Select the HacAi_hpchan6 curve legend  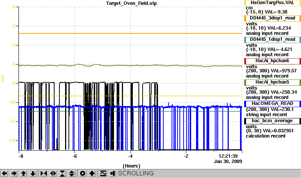point(272,61)
